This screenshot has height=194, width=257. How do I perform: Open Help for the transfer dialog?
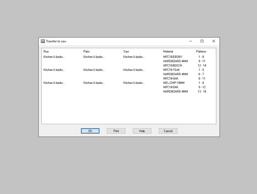coord(142,131)
